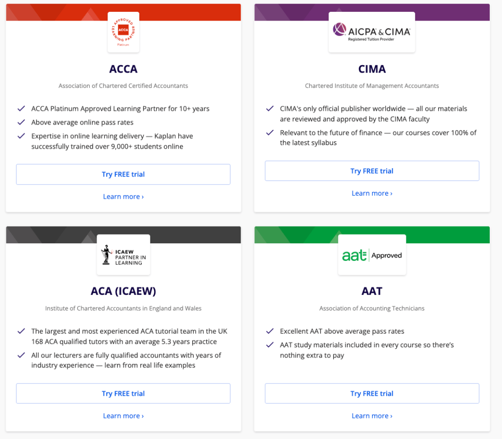Click checkmark next to CIMA's only official publisher

click(x=270, y=108)
